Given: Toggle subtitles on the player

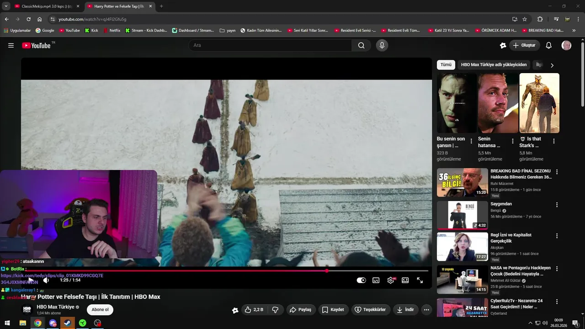Looking at the screenshot, I should click(376, 280).
